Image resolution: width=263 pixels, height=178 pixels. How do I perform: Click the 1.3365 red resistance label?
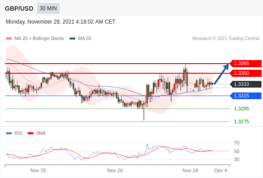coord(246,64)
